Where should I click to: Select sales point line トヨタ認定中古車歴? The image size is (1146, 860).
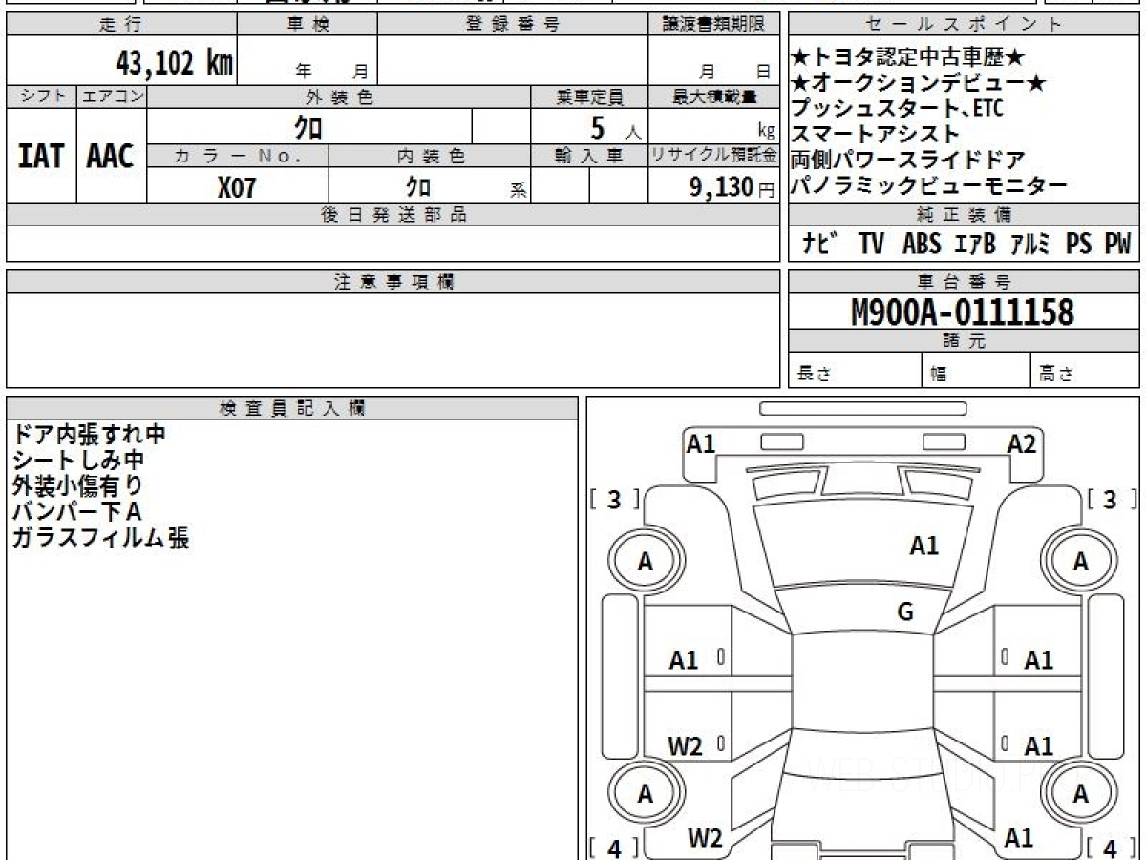908,58
